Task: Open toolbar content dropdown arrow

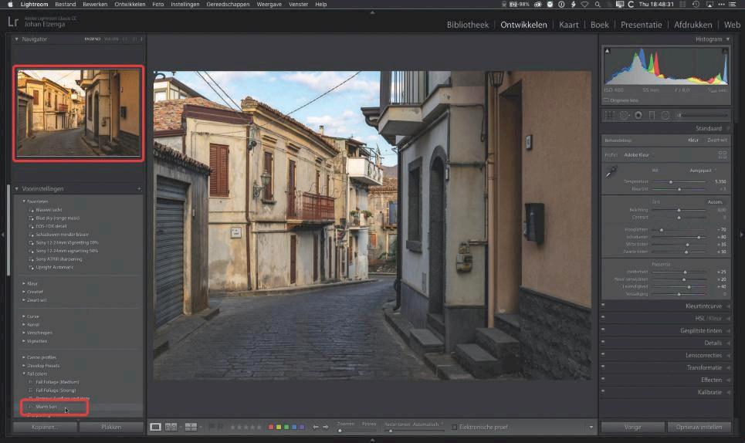Action: click(591, 427)
